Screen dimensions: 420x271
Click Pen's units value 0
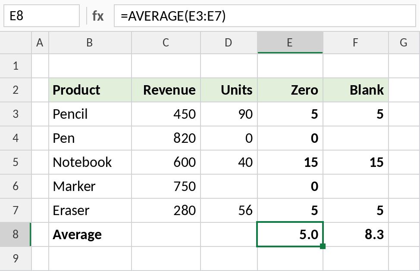(x=229, y=138)
